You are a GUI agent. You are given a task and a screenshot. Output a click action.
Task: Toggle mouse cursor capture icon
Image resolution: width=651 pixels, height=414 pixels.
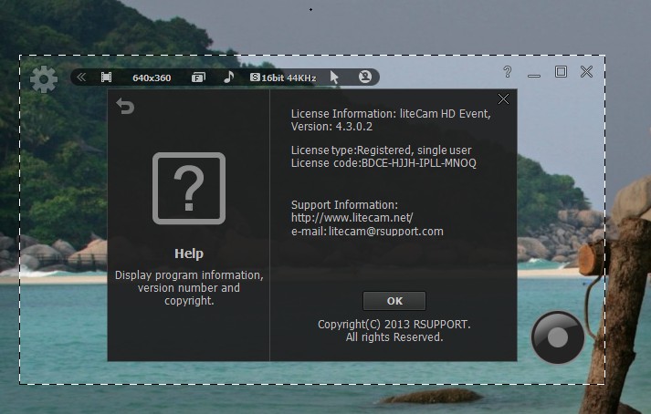point(334,78)
